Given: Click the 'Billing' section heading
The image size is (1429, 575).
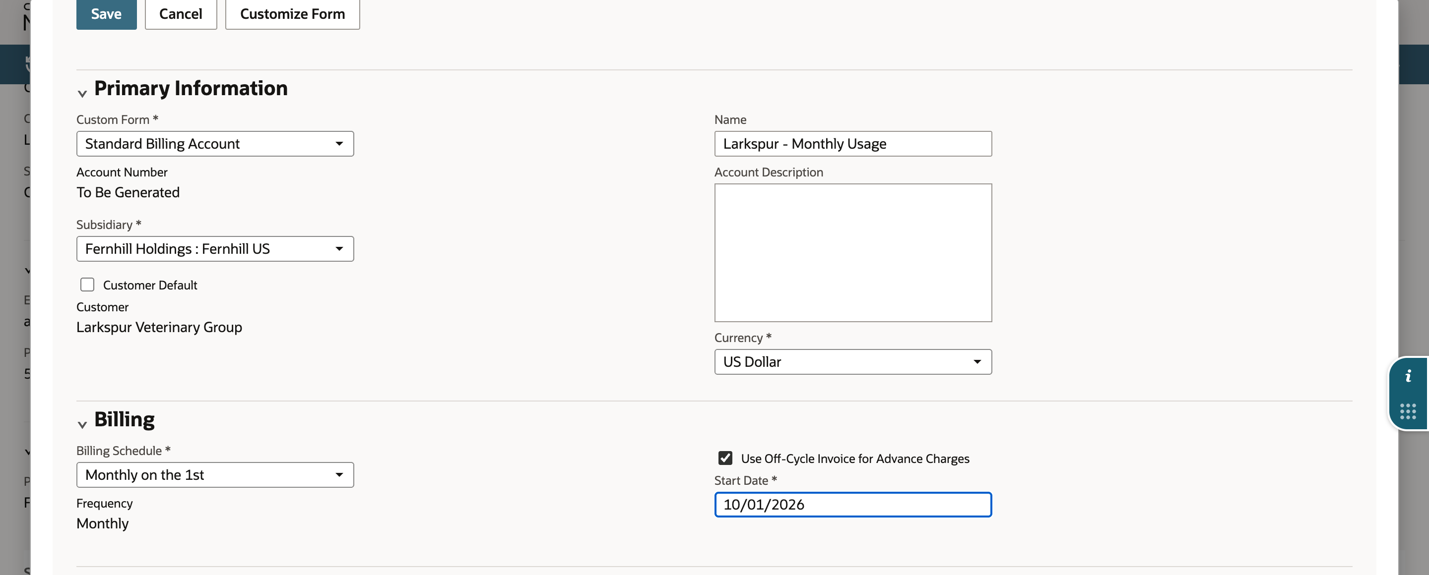Looking at the screenshot, I should 124,419.
